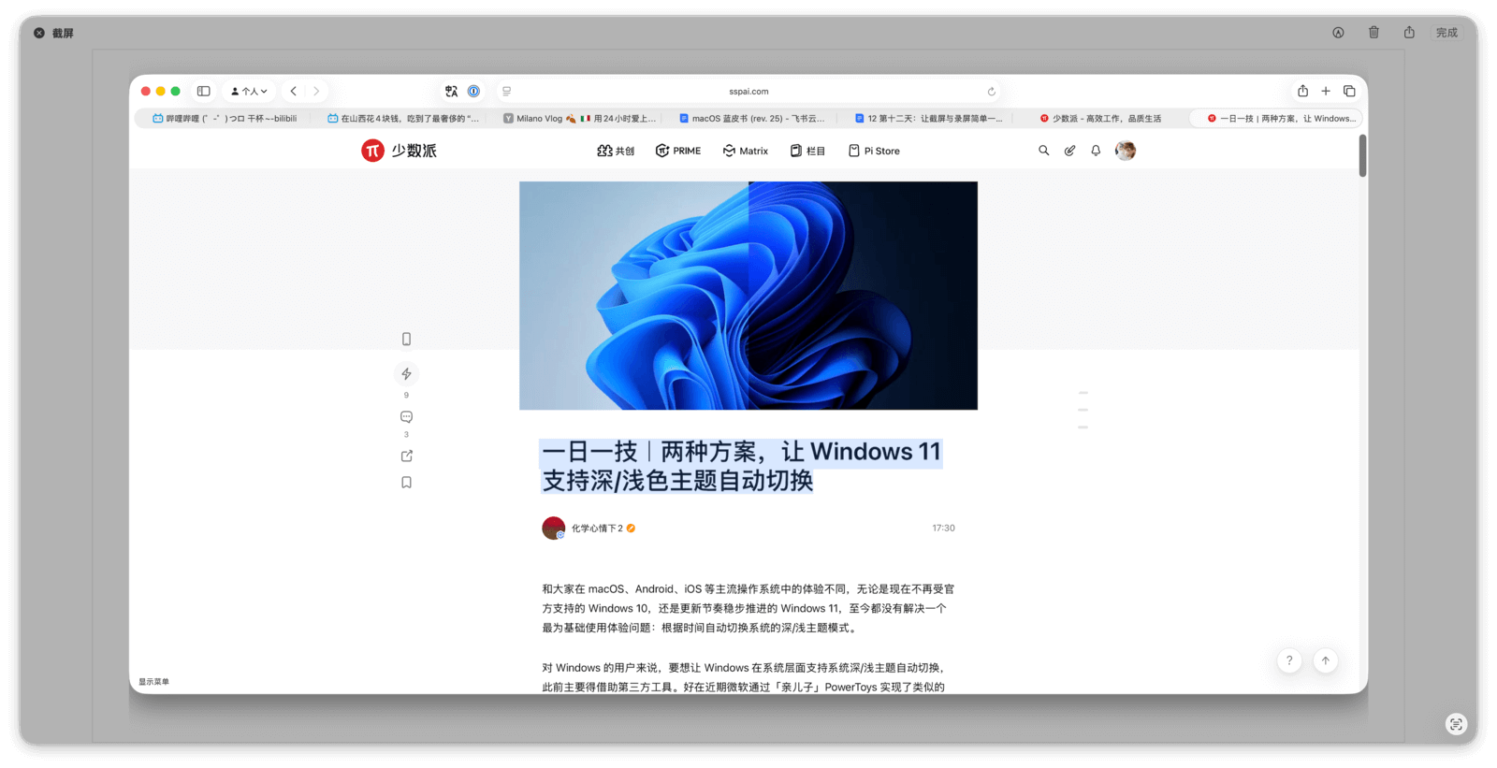This screenshot has height=768, width=1497.
Task: Open the user avatar menu
Action: pyautogui.click(x=1126, y=151)
